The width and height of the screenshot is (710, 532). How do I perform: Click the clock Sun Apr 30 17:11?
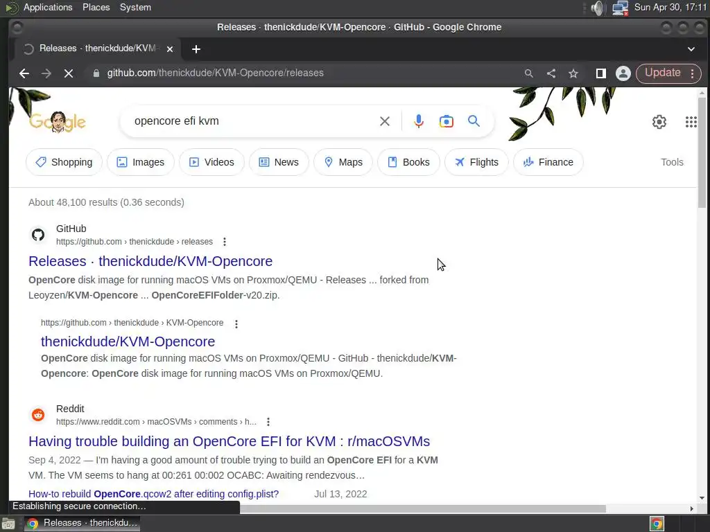pos(670,7)
